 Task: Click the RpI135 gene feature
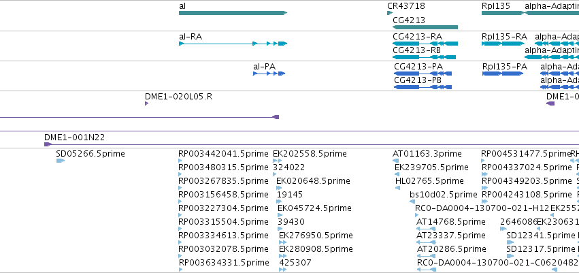503,13
